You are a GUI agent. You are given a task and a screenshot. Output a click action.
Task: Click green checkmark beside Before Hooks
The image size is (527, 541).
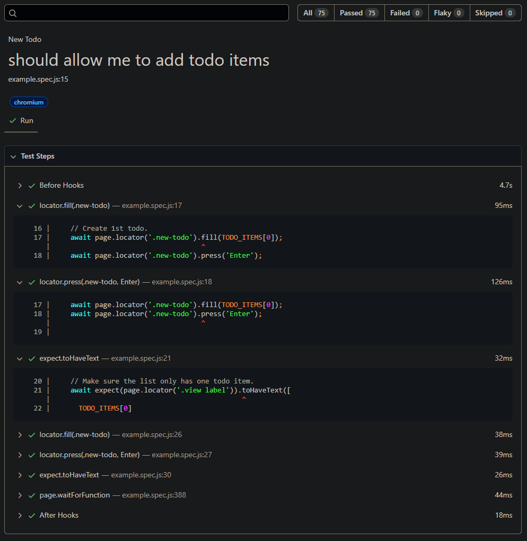coord(32,186)
